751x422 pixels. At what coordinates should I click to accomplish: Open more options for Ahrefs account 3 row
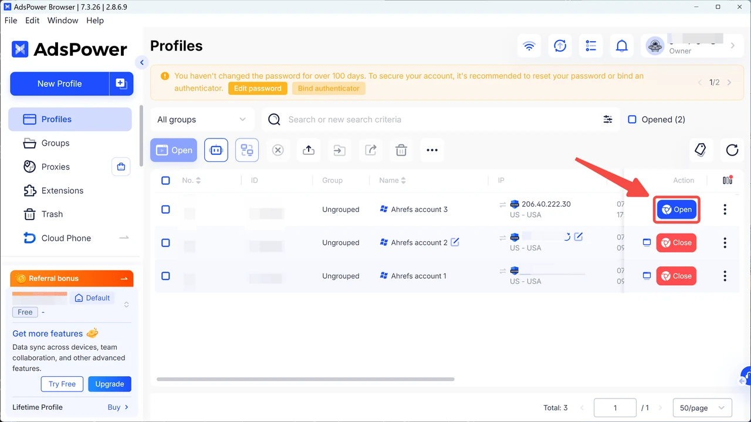click(x=725, y=210)
